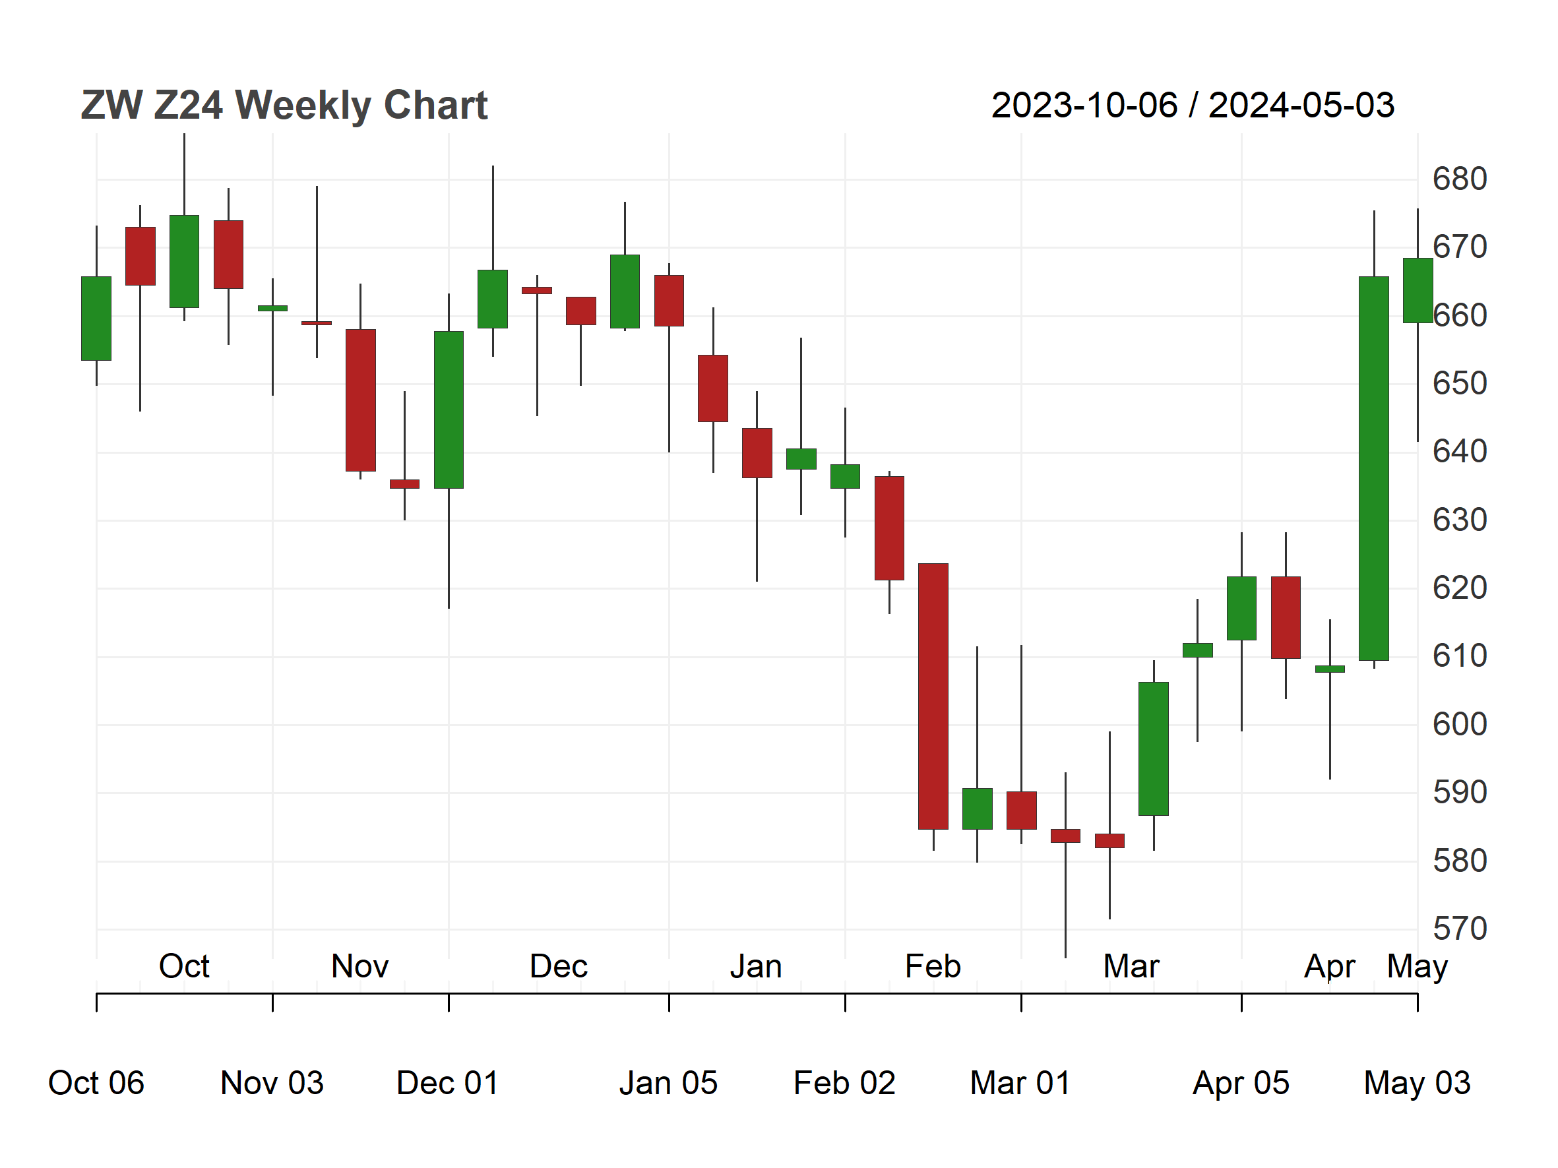Screen dimensions: 1558x1168
Task: Click the Jan 05 date axis label
Action: pyautogui.click(x=668, y=1083)
